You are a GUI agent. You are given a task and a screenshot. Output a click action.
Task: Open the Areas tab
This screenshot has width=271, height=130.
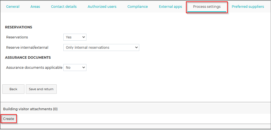pos(35,7)
